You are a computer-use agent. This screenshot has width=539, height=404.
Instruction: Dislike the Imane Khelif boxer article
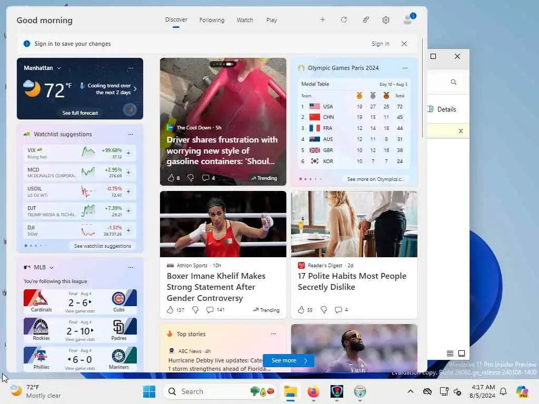195,309
